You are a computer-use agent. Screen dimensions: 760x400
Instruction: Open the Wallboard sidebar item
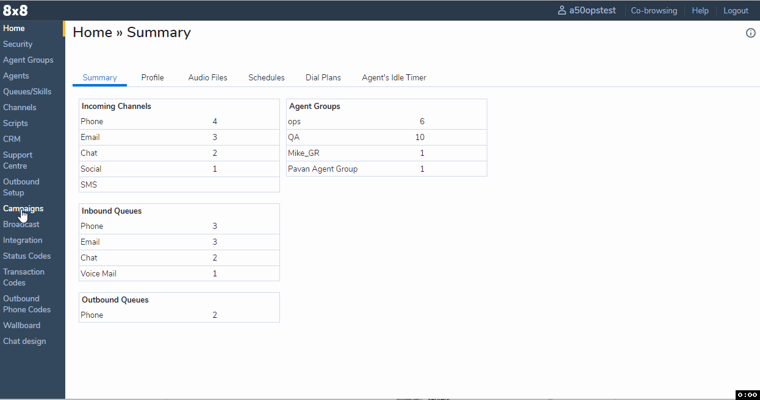click(x=21, y=325)
